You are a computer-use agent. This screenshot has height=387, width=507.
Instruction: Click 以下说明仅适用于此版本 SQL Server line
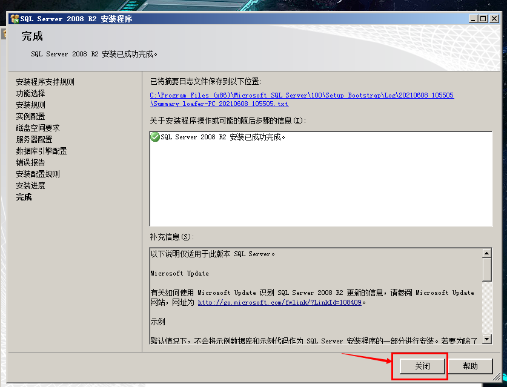tap(213, 254)
